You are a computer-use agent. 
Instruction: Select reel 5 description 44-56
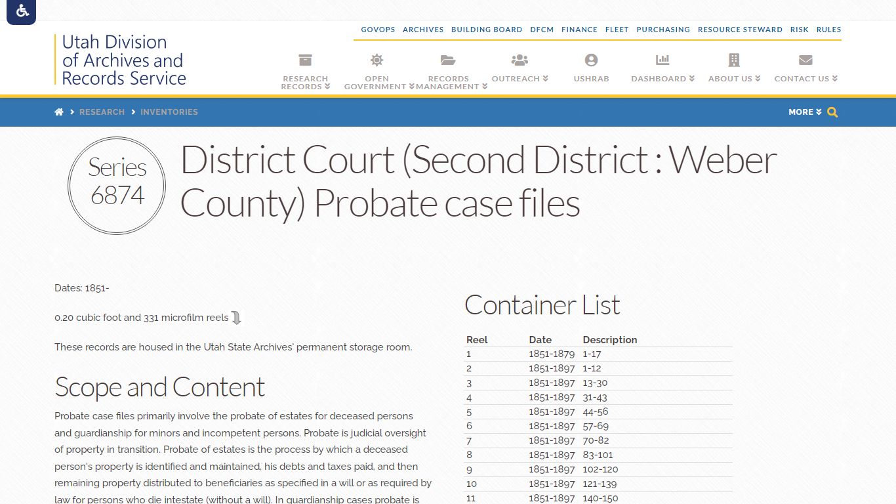click(x=596, y=412)
